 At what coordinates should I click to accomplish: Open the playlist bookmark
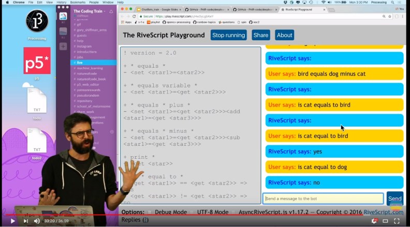(x=153, y=22)
